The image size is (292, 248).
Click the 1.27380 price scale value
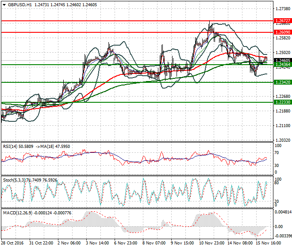(x=283, y=9)
